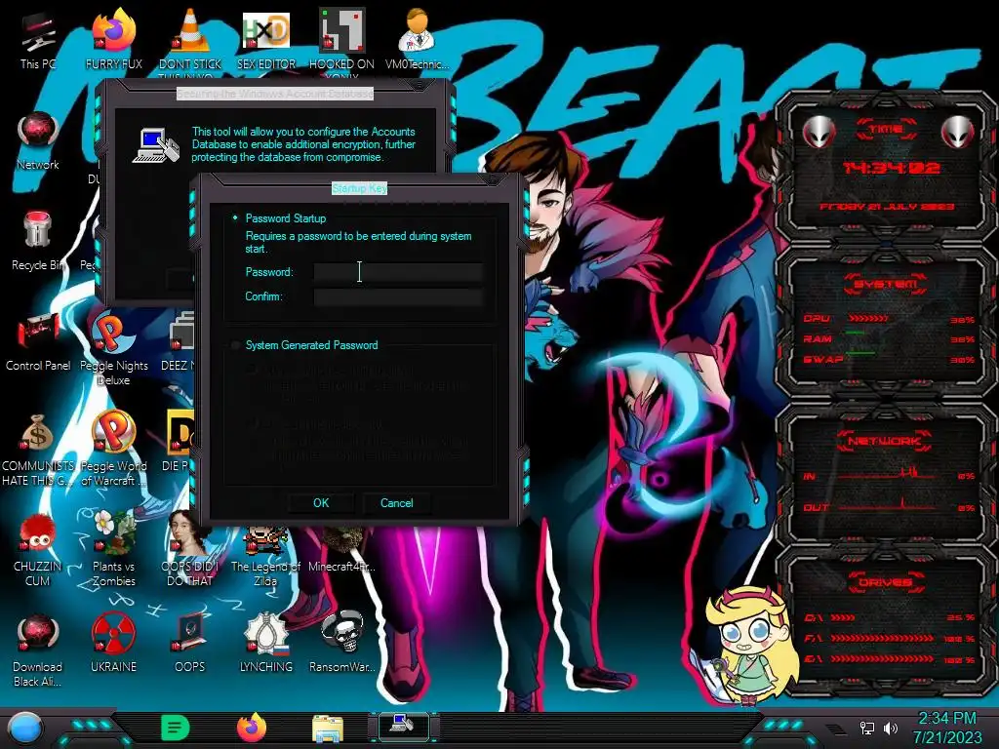Open the UKRAINE radiation icon
The image size is (999, 749).
click(x=113, y=642)
